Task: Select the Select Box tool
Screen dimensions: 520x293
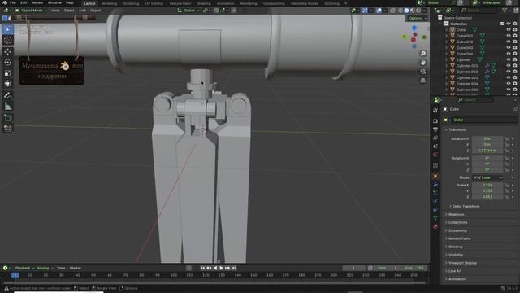Action: [8, 29]
